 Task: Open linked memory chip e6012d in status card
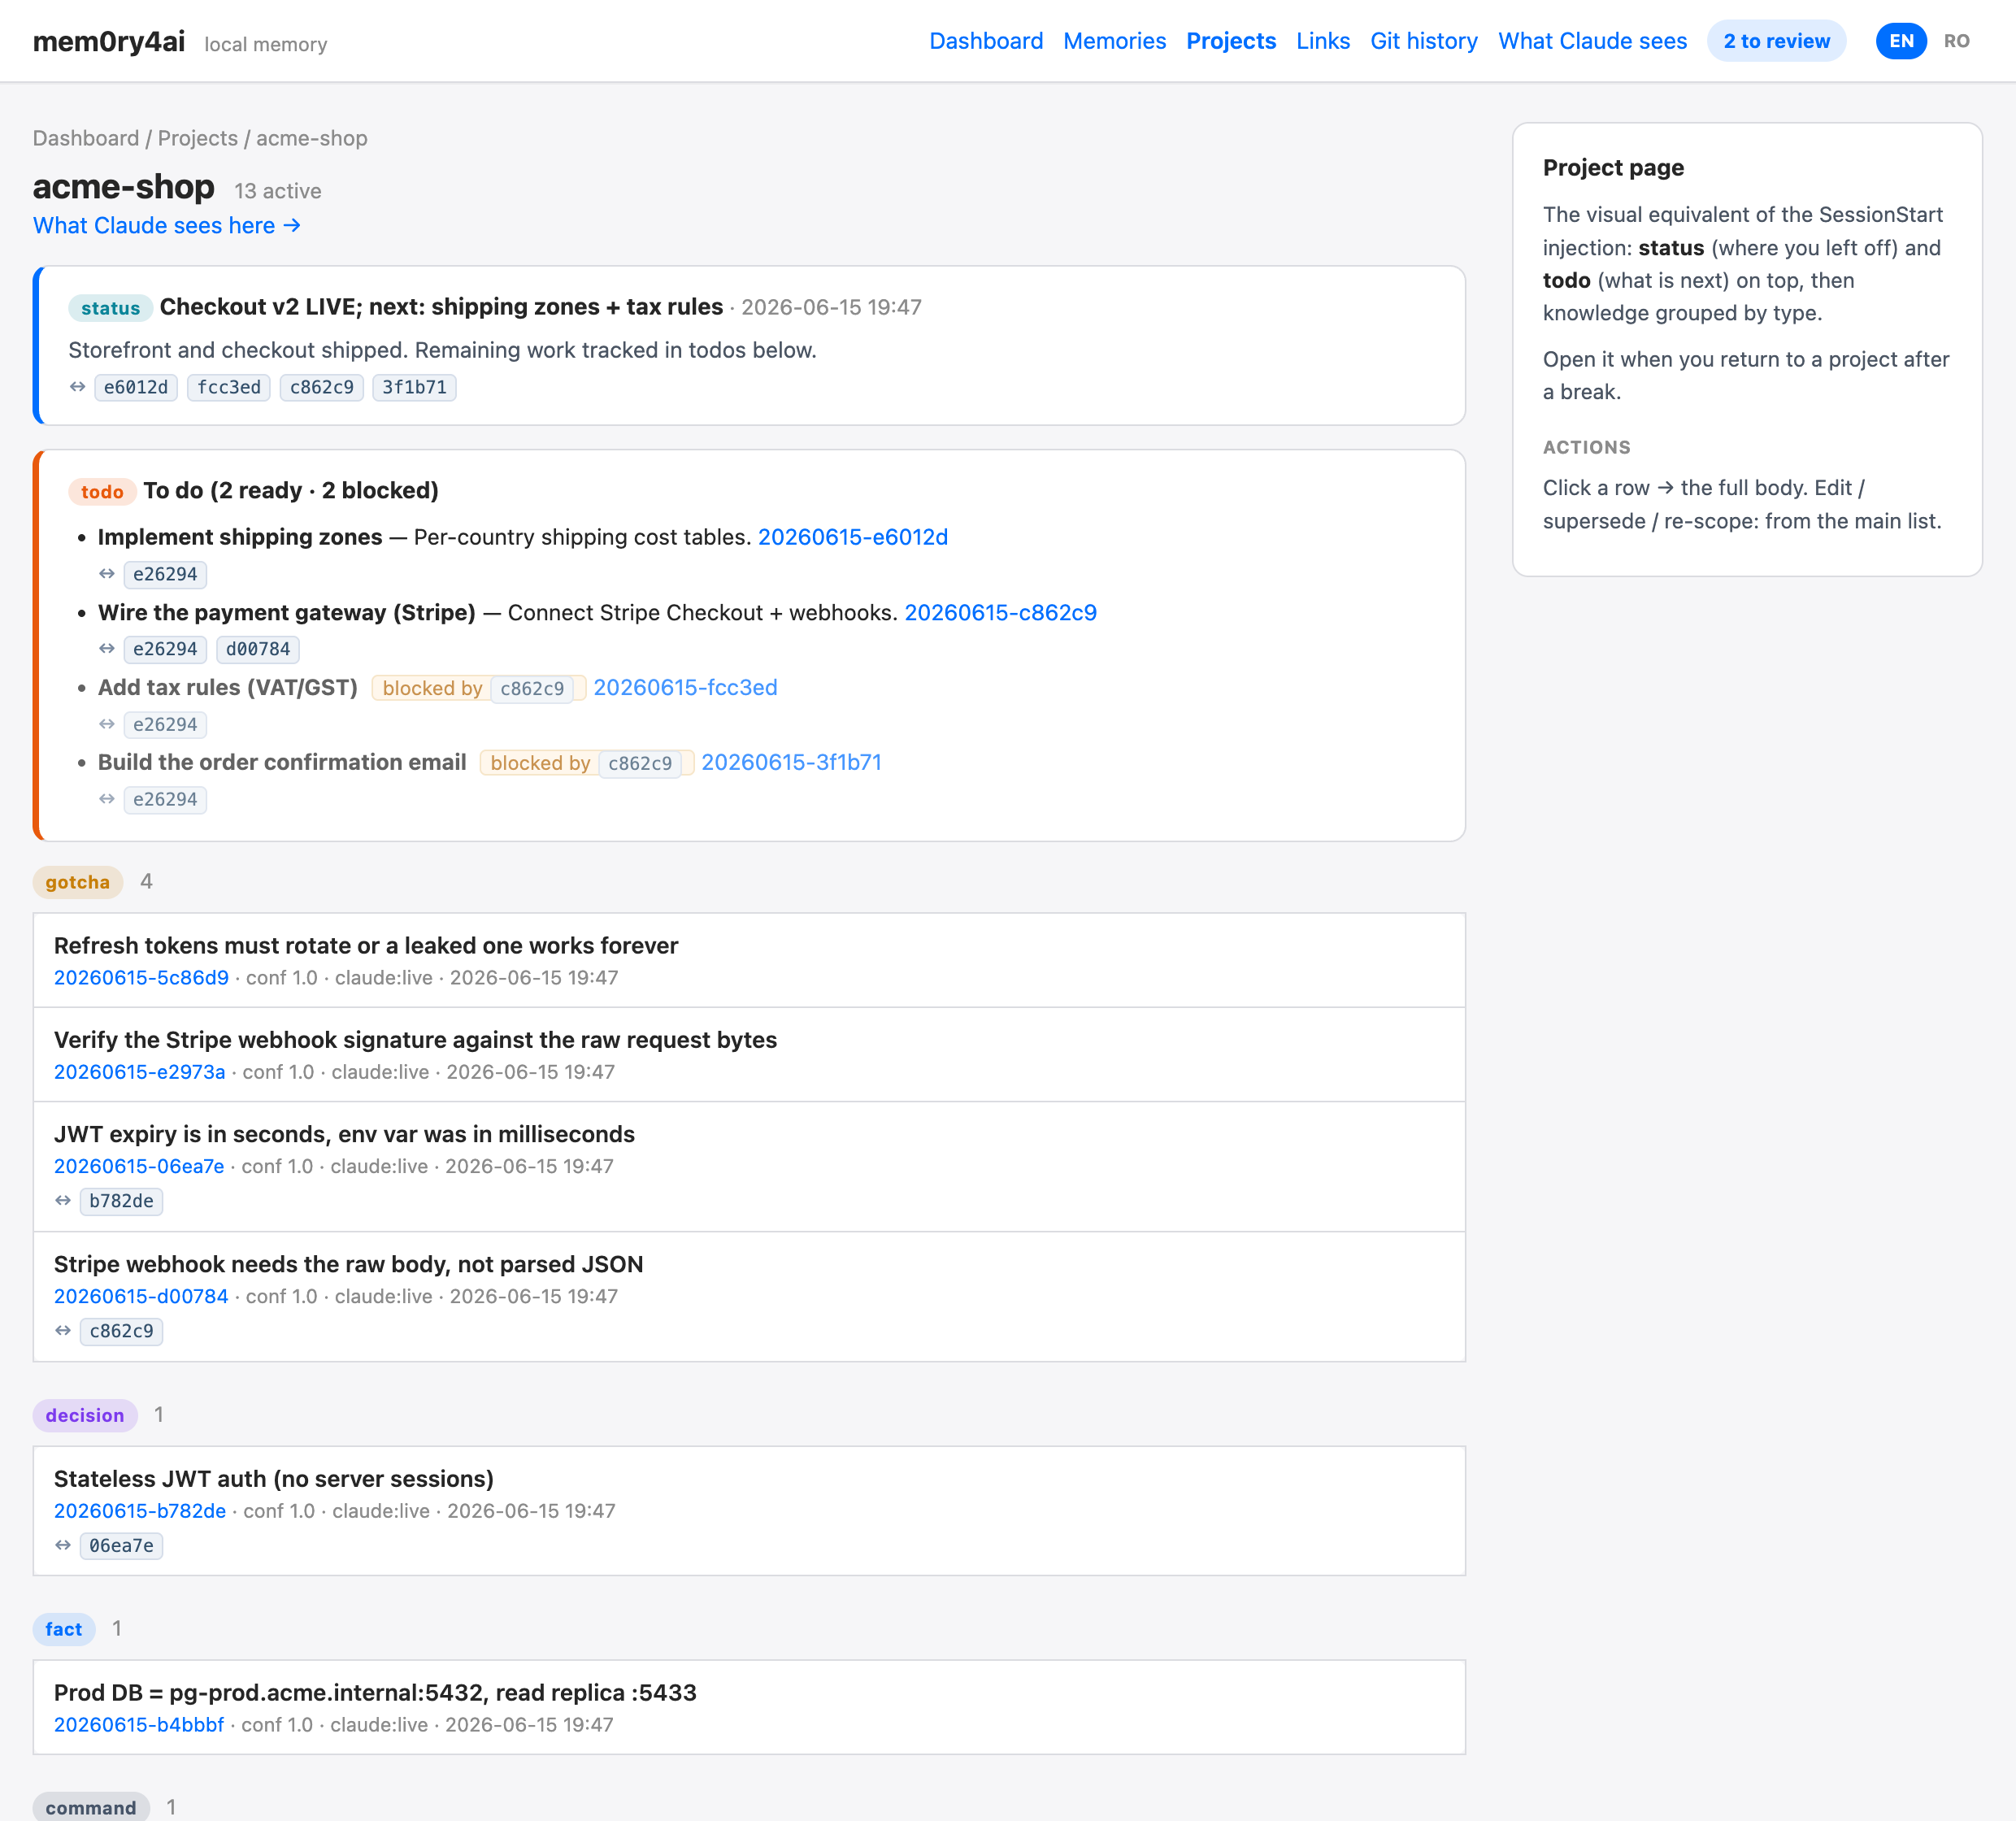[x=136, y=387]
